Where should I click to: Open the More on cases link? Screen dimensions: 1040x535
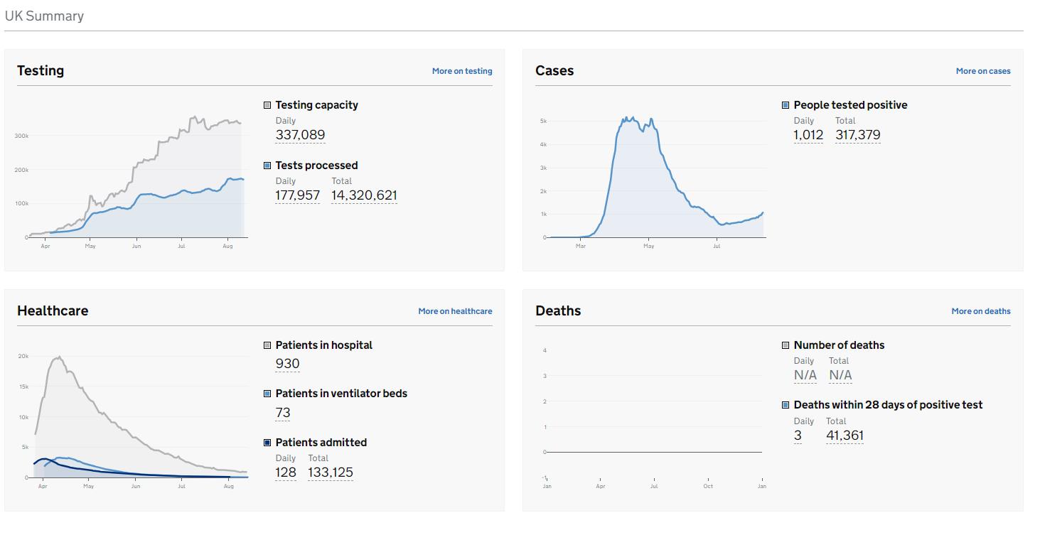pyautogui.click(x=982, y=71)
